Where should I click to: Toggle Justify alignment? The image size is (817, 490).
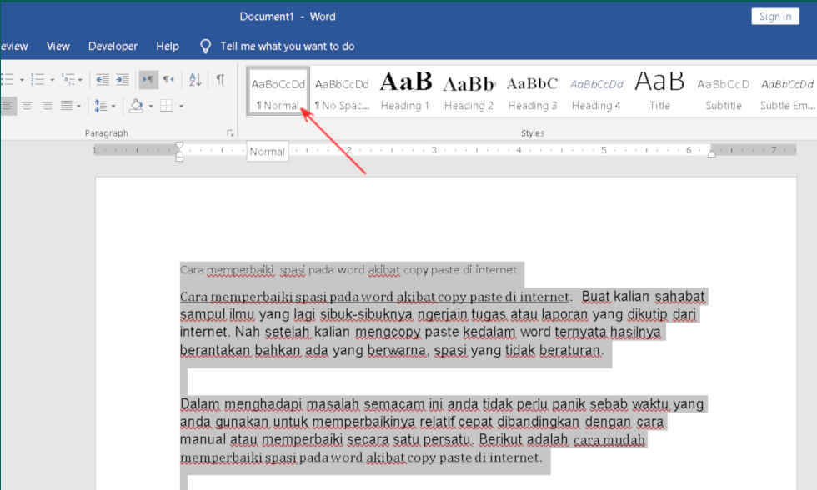click(x=67, y=106)
